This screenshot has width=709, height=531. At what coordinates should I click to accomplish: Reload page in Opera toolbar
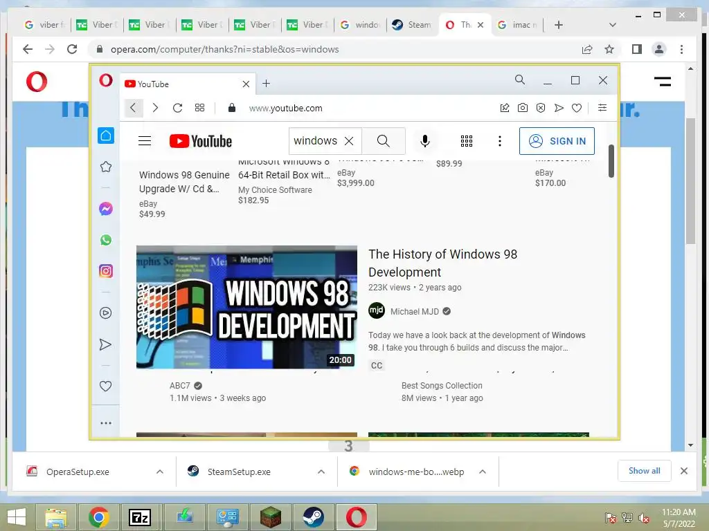click(178, 108)
